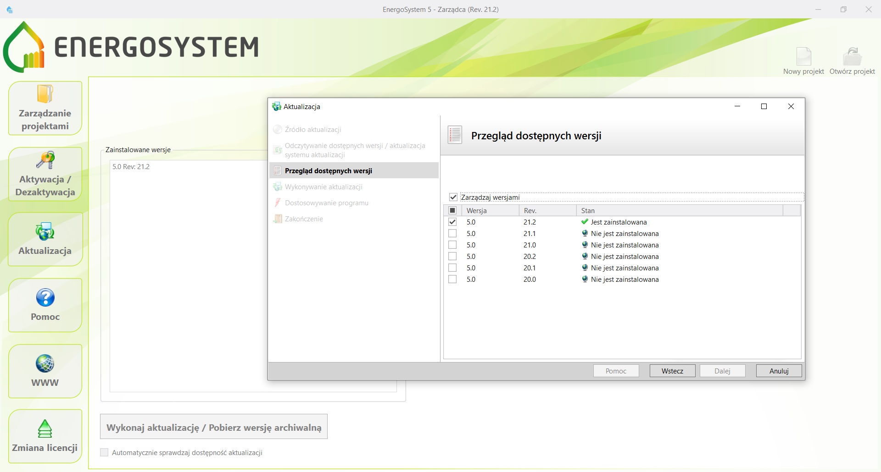Sort table by Wersja column header
Screen dimensions: 881x472
pyautogui.click(x=490, y=210)
